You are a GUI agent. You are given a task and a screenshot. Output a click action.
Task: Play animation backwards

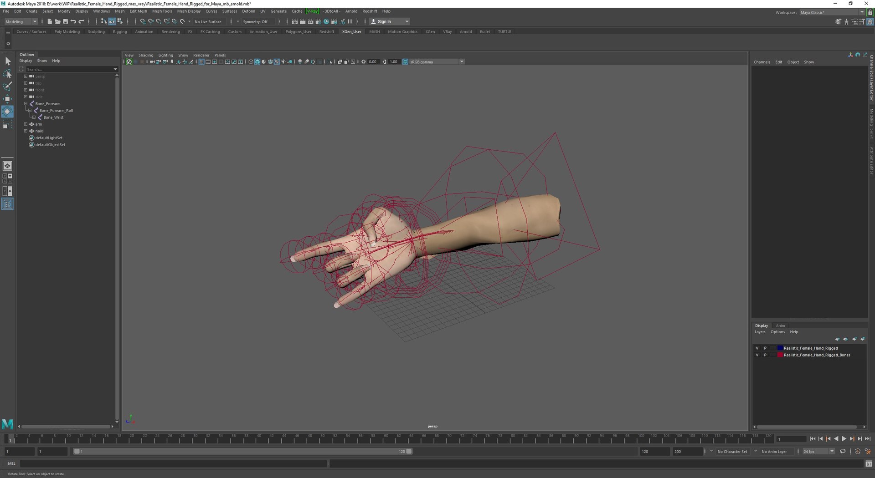[x=836, y=439]
